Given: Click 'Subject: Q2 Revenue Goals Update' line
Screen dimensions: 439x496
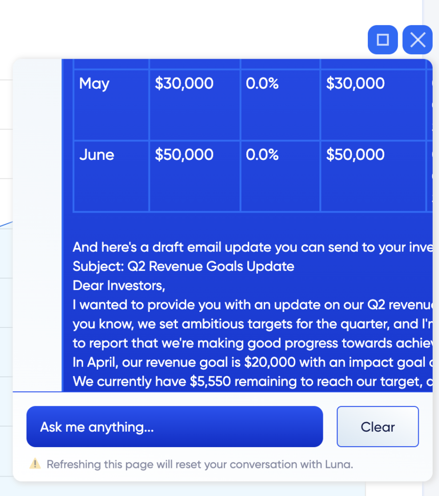Looking at the screenshot, I should tap(183, 266).
